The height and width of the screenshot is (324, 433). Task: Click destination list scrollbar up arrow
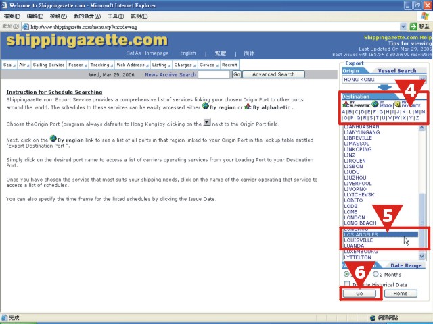point(422,128)
